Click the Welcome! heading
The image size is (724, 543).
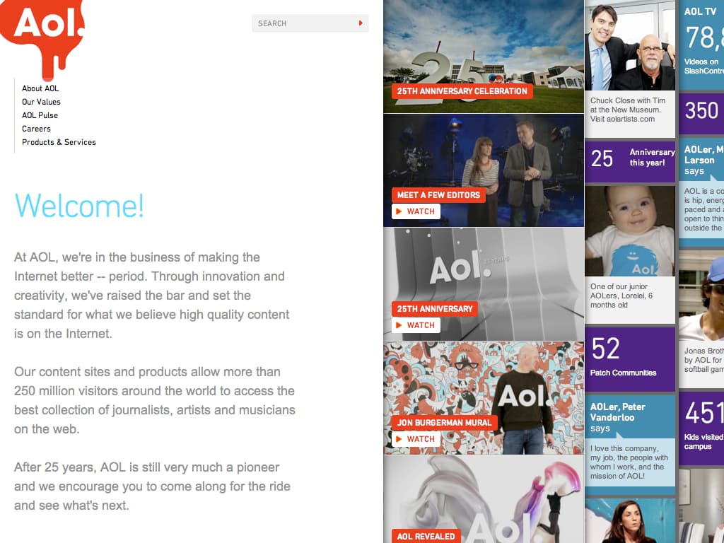pyautogui.click(x=79, y=206)
